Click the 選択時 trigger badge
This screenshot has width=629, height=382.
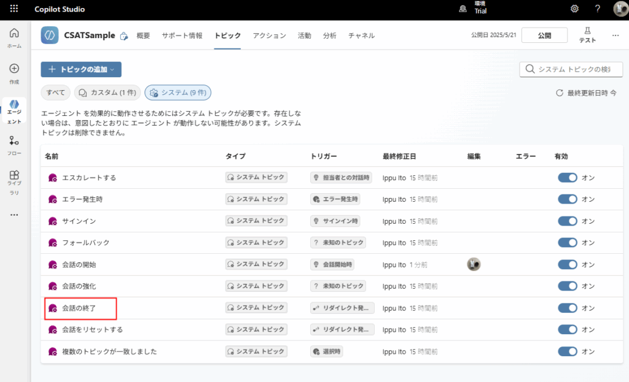click(327, 351)
